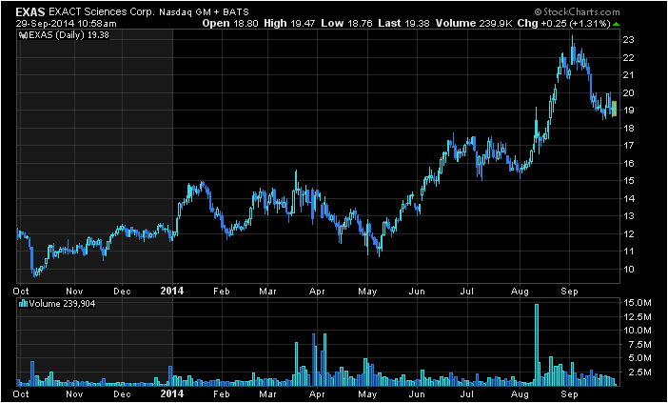Screen dimensions: 668x403
Task: Click the High 19.47 value
Action: (x=289, y=24)
